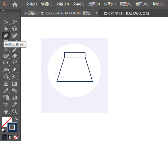This screenshot has width=168, height=141.
Task: Open the 选择(S) menu
Action: (94, 4)
